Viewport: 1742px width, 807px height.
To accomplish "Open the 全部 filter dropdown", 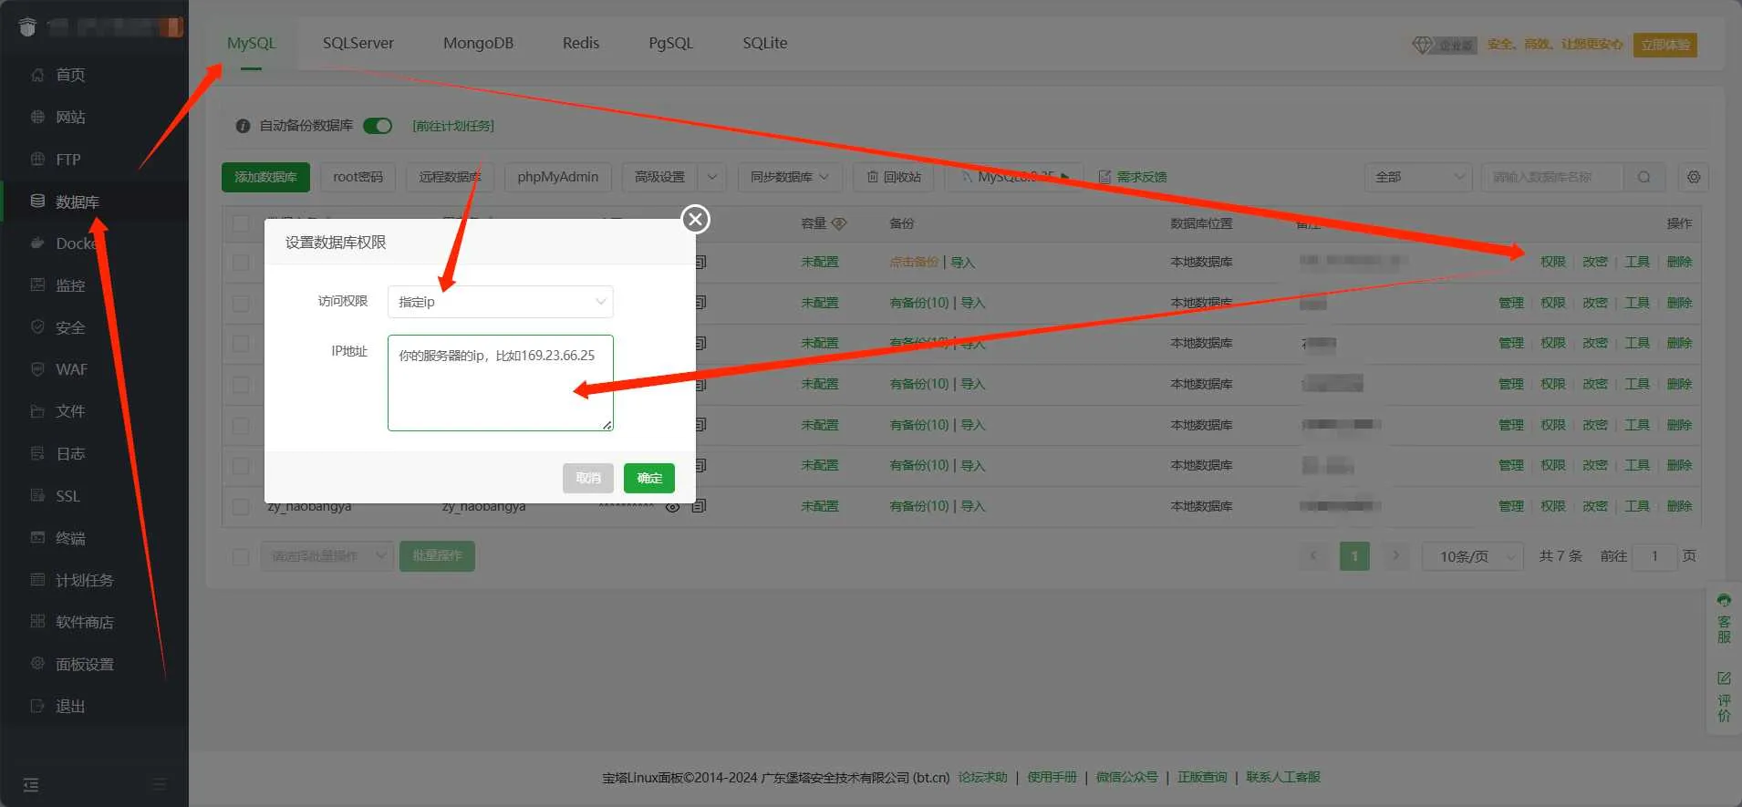I will [1418, 177].
